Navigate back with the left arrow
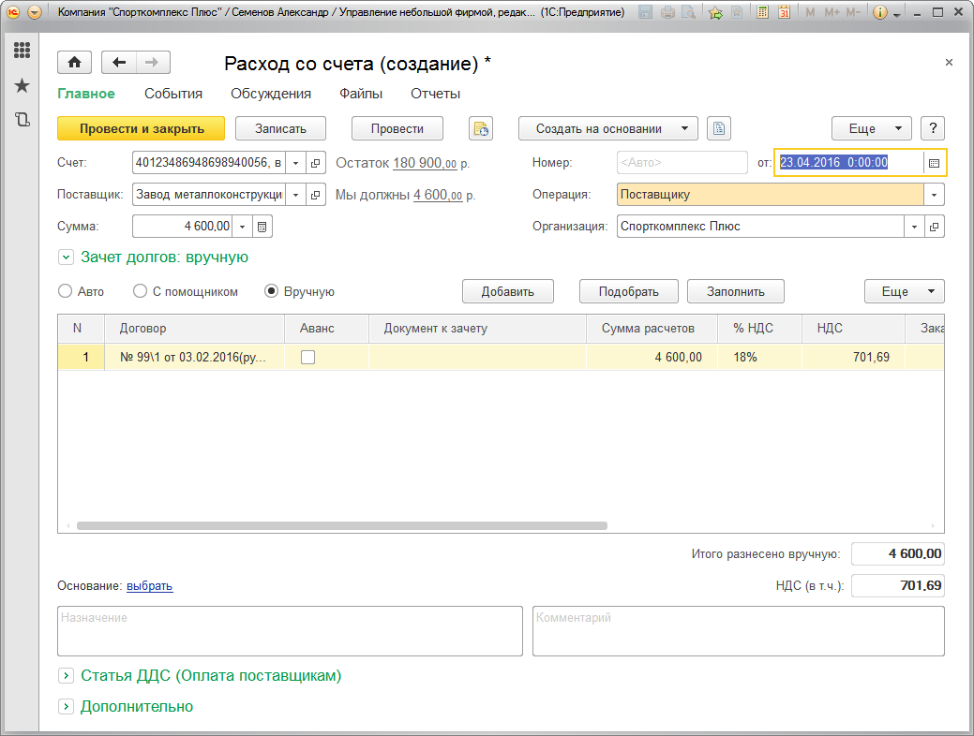 pos(119,62)
